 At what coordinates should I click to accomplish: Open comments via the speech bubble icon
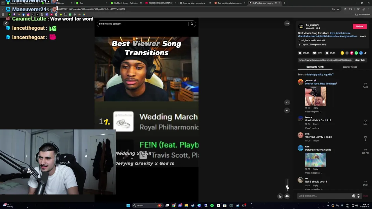314,53
